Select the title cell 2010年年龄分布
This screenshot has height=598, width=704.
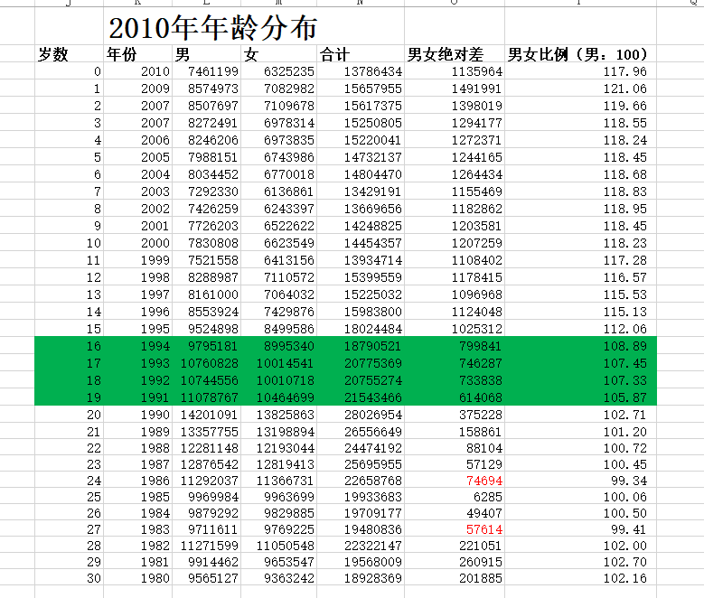pos(212,27)
